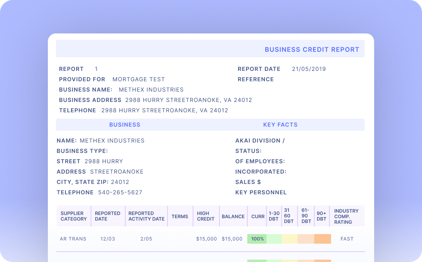Click the 12/03 reported date cell
This screenshot has width=422, height=262.
pos(108,239)
